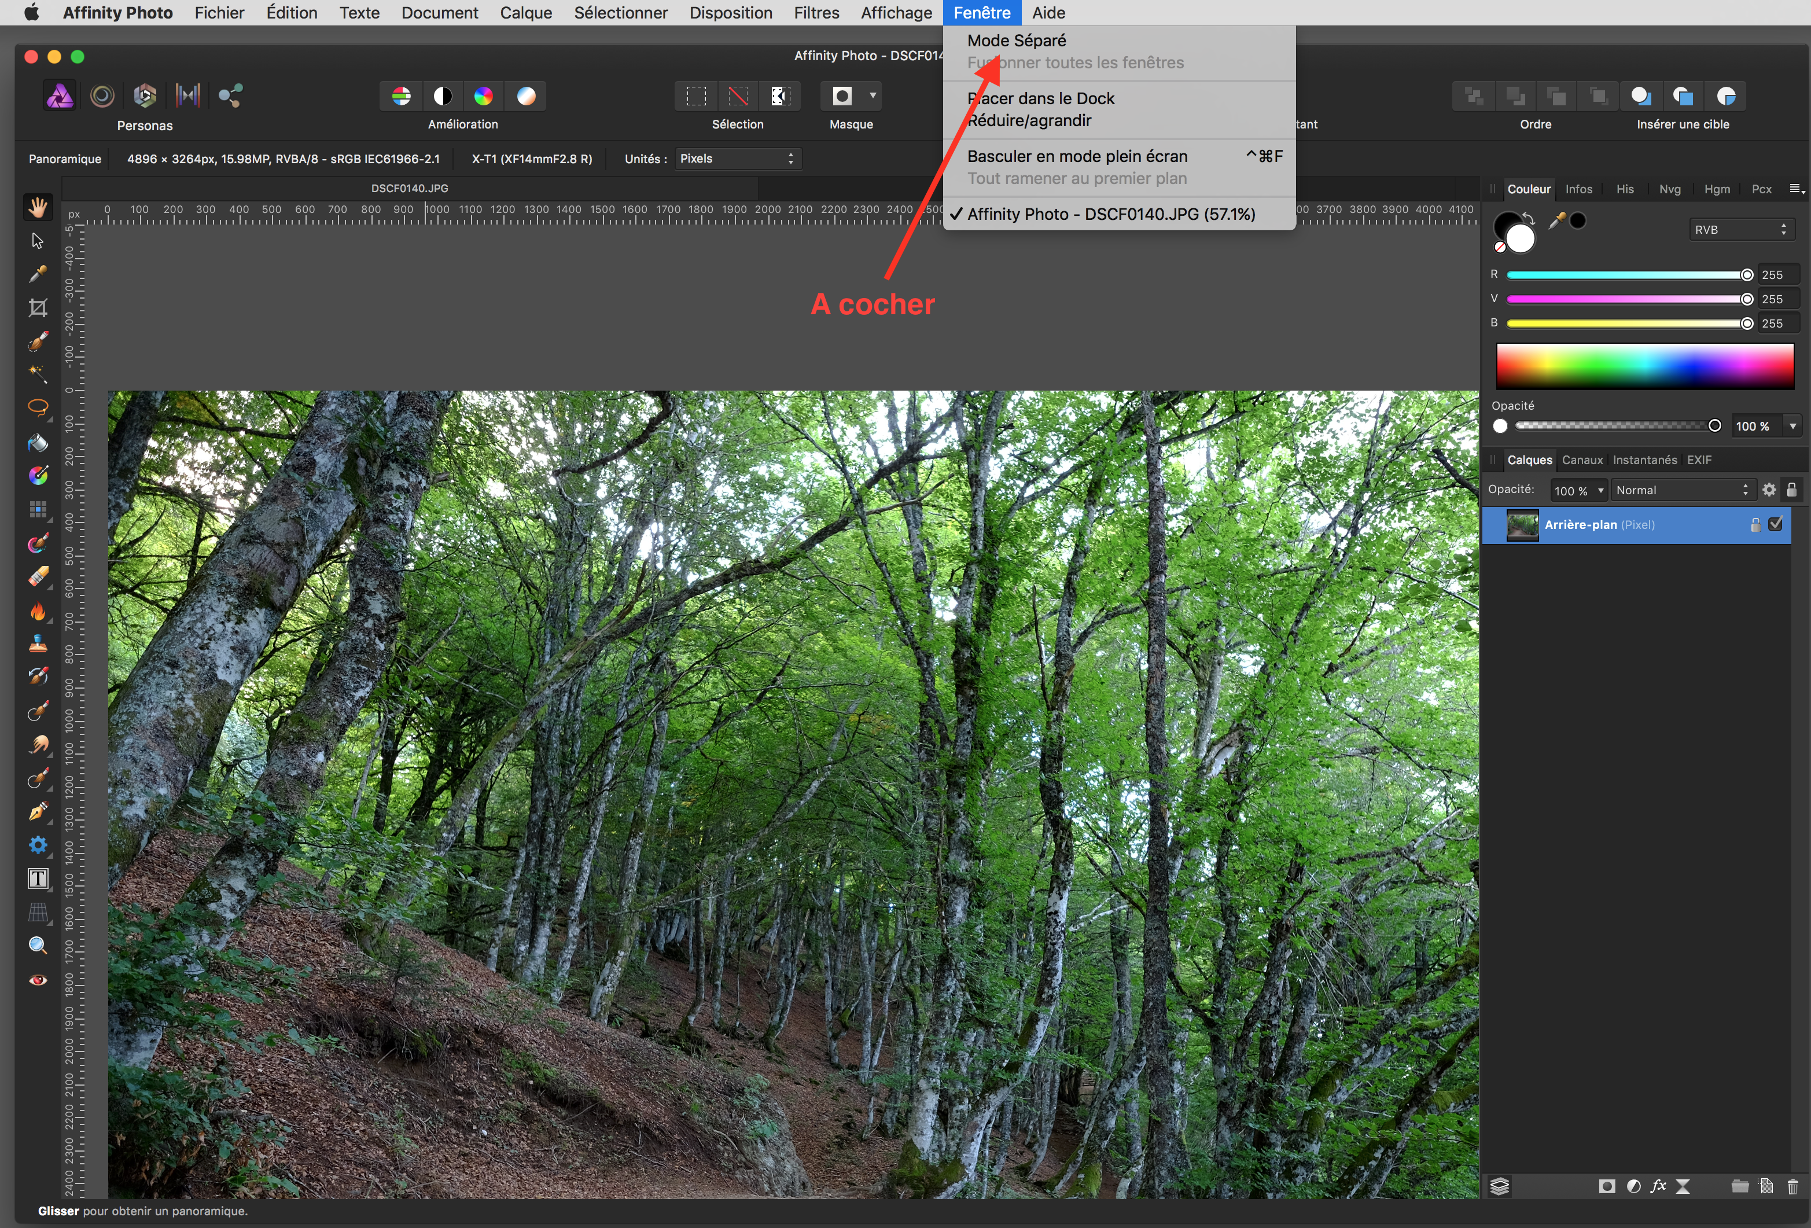Toggle the lock on Arrière-plan layer
This screenshot has height=1228, width=1811.
1755,524
